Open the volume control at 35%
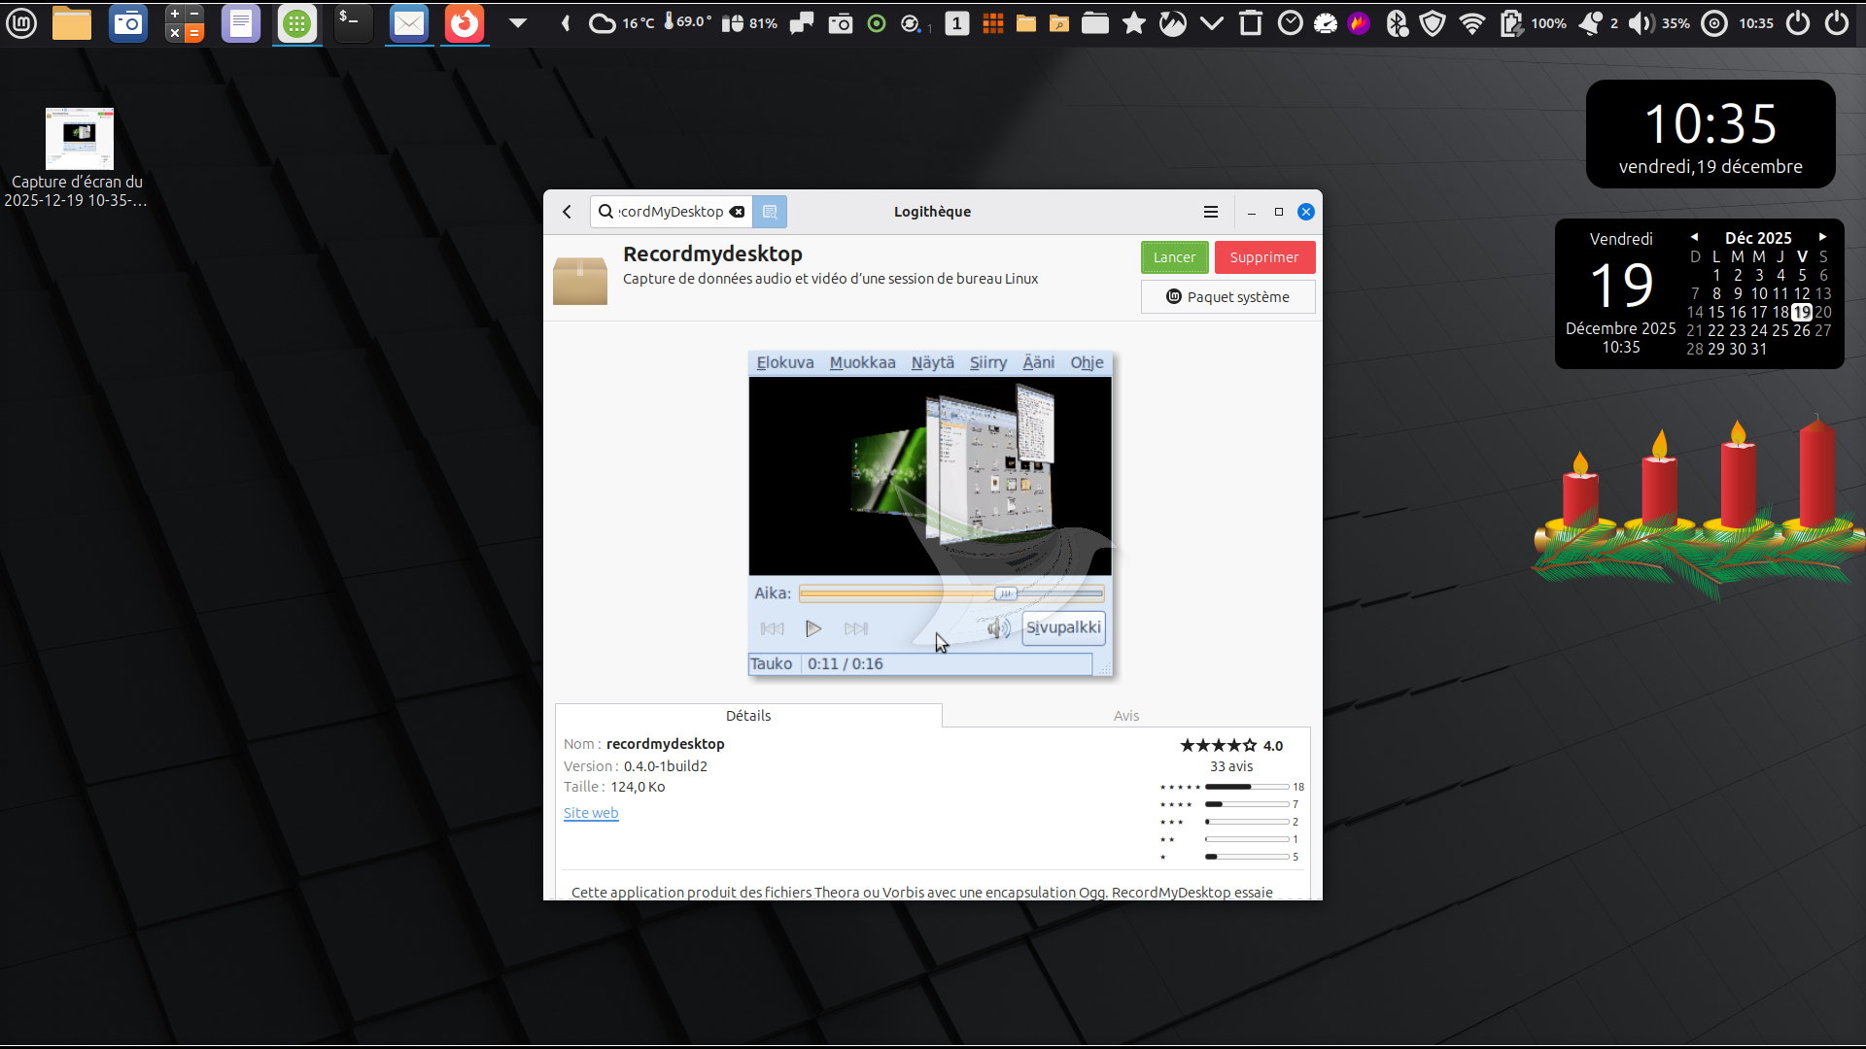The height and width of the screenshot is (1049, 1866). click(1641, 23)
